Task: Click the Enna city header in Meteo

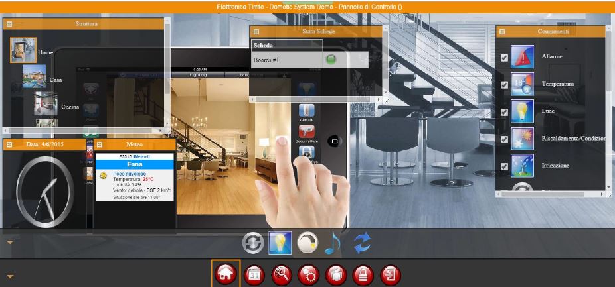Action: (135, 164)
